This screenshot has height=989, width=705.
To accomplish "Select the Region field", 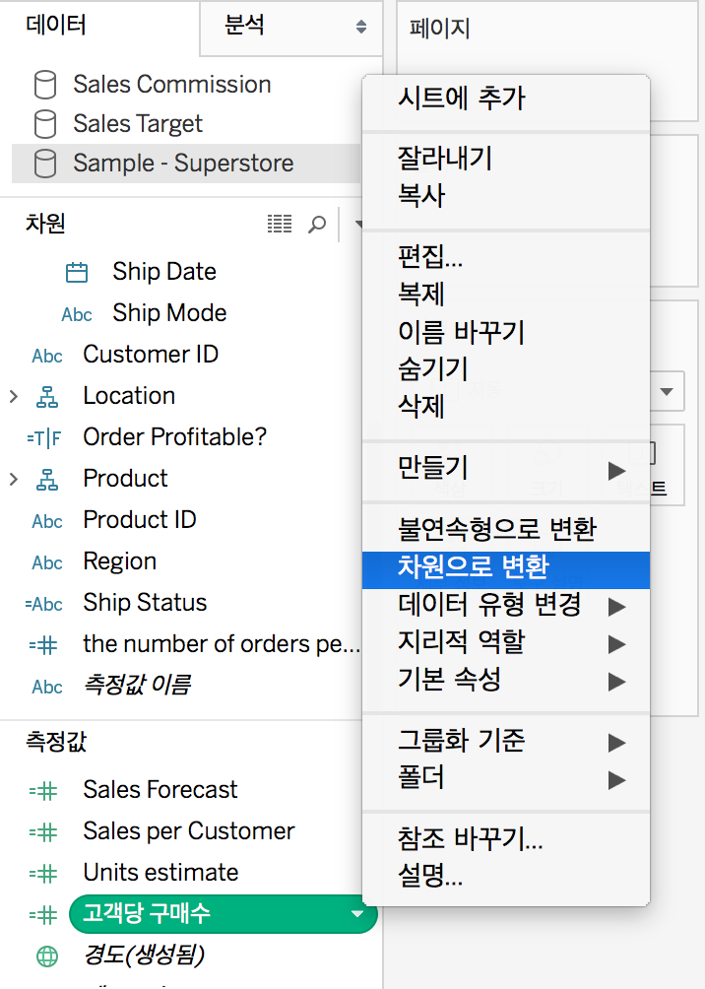I will [120, 562].
